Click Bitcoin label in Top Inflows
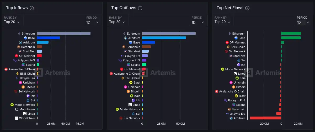This screenshot has width=315, height=132. click(x=30, y=87)
